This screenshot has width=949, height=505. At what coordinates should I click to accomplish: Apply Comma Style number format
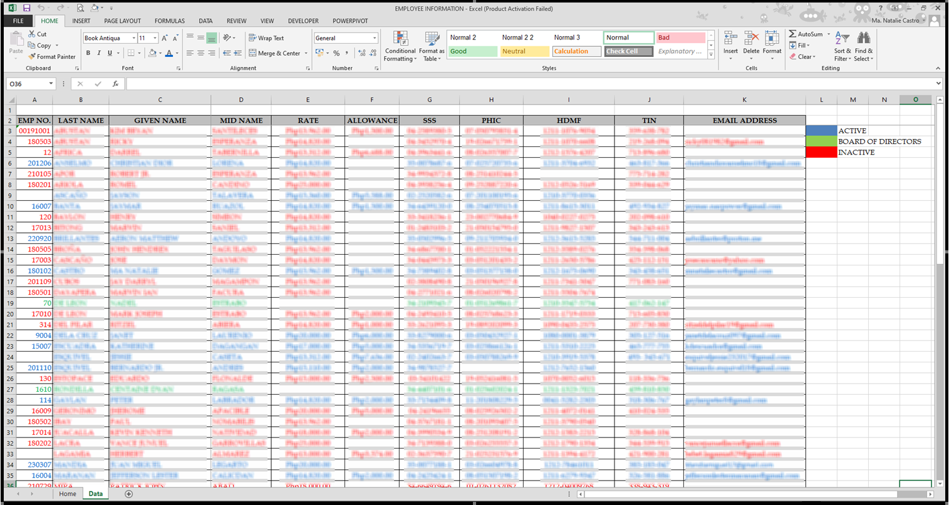click(346, 53)
